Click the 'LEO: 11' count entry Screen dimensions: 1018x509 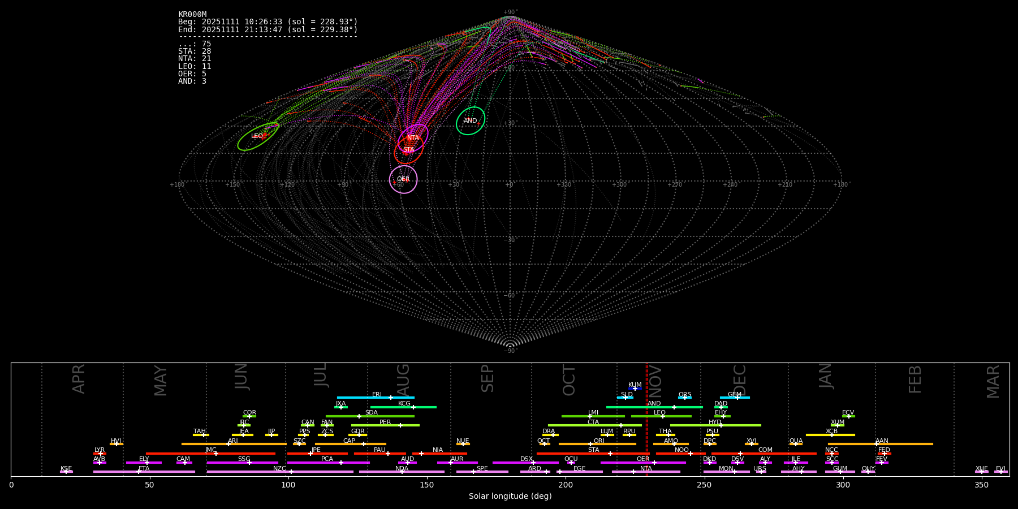195,67
